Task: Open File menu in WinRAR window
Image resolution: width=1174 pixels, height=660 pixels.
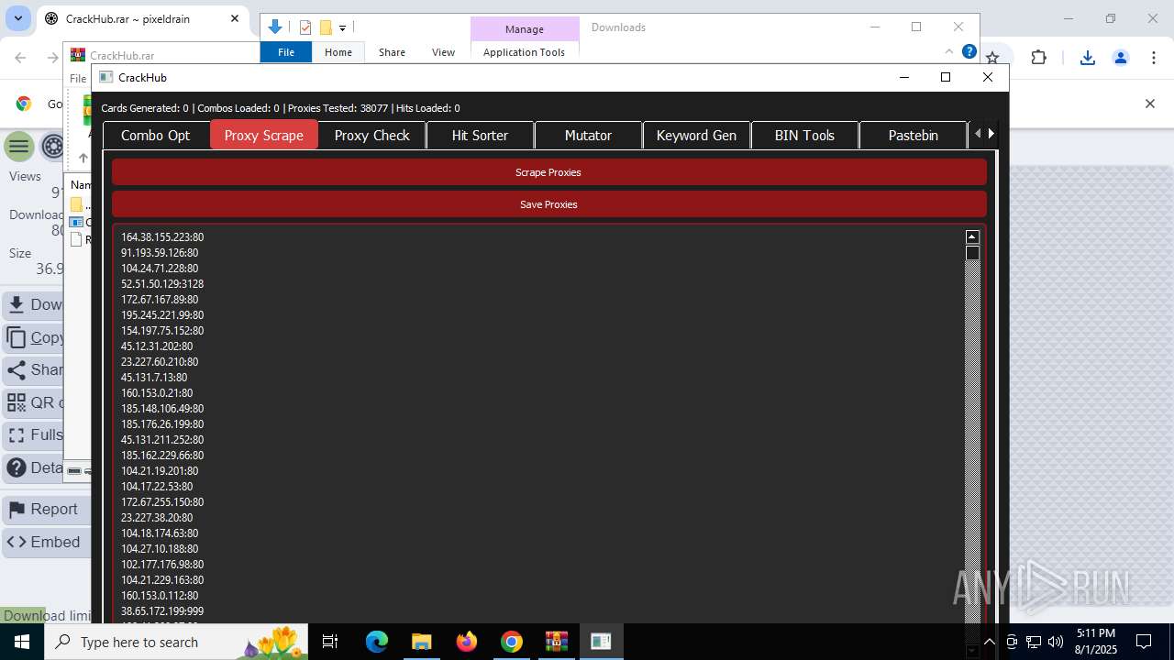Action: pyautogui.click(x=78, y=79)
